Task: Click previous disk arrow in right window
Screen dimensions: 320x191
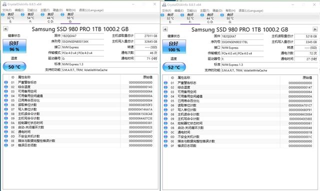Action: (165, 29)
